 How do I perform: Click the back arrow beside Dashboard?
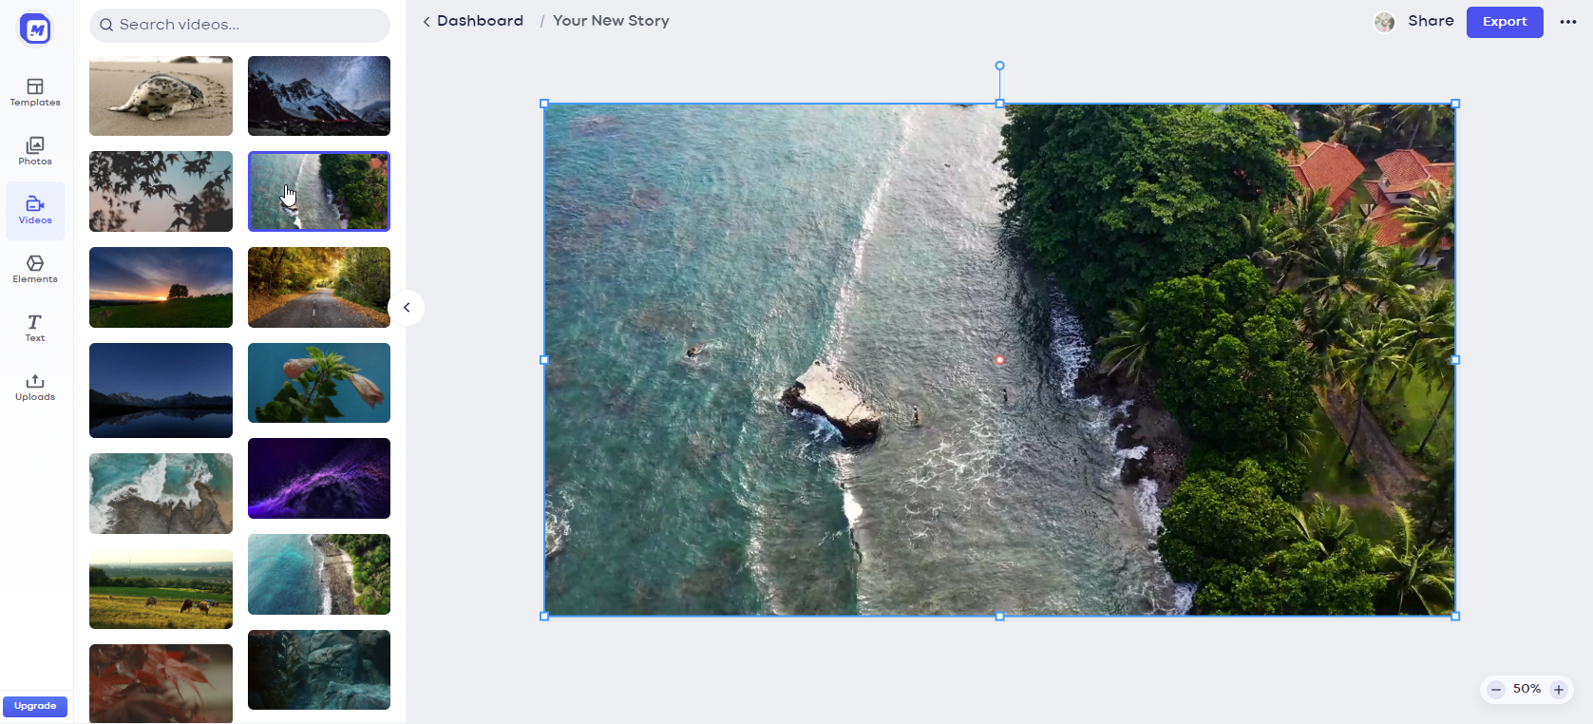click(427, 21)
